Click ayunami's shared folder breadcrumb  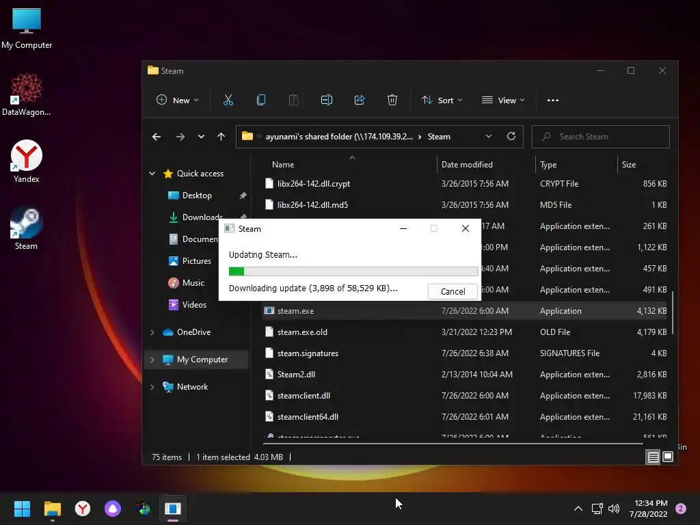(x=339, y=137)
